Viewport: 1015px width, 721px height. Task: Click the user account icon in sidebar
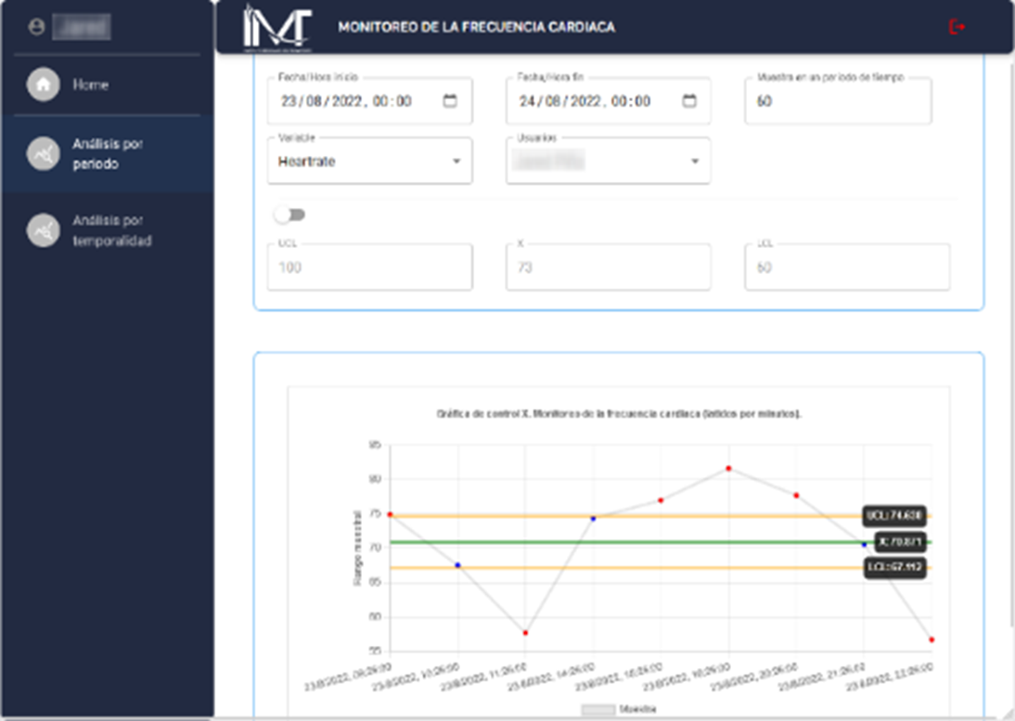pyautogui.click(x=37, y=28)
